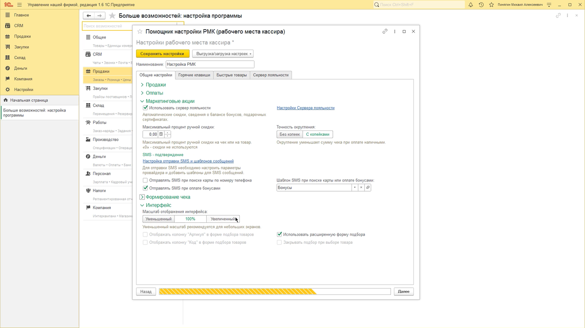This screenshot has width=585, height=328.
Task: Click the setup progress bar
Action: tap(275, 292)
